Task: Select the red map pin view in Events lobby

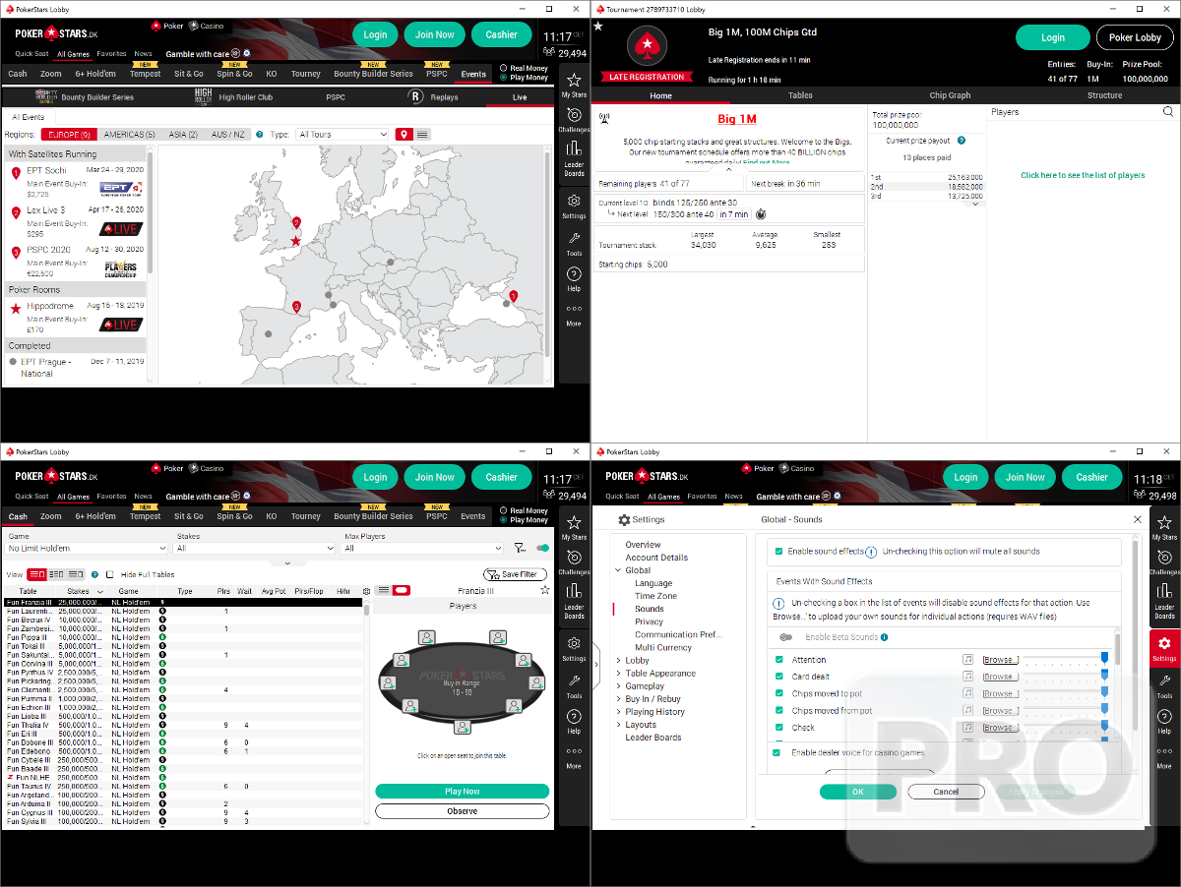Action: coord(404,135)
